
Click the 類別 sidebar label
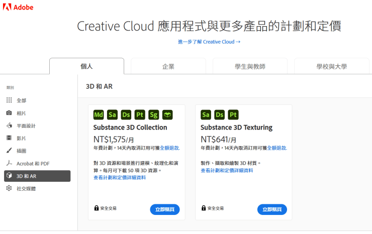[10, 87]
